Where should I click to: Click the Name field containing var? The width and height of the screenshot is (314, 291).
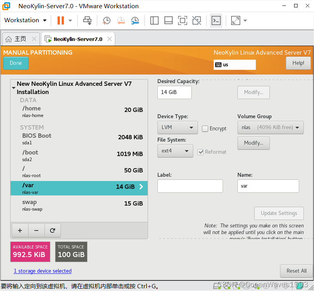[268, 186]
